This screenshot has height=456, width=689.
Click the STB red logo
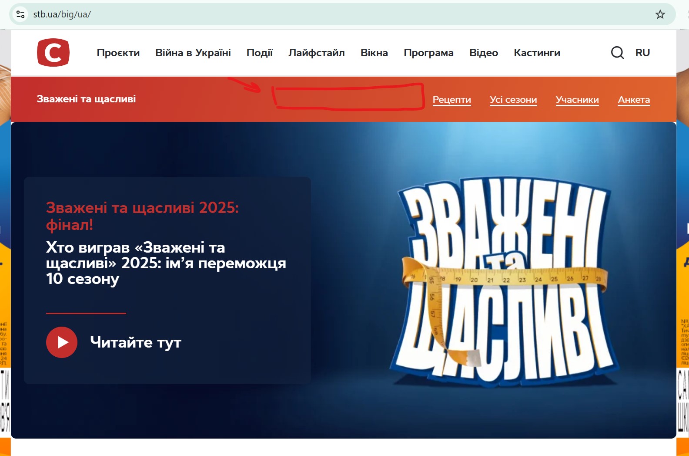[x=53, y=53]
